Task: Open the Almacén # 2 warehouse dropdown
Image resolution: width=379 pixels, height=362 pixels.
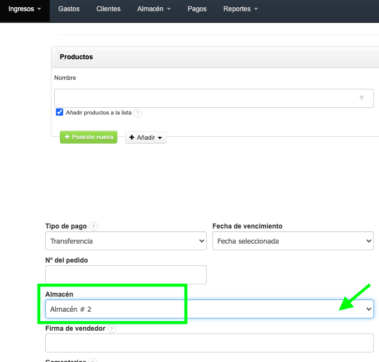Action: click(209, 309)
